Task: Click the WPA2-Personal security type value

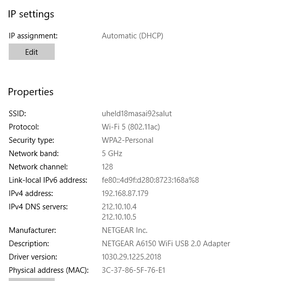Action: (x=128, y=140)
